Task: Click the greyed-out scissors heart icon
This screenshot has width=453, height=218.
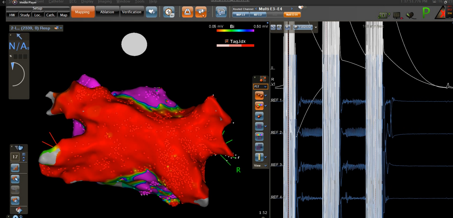Action: [15, 190]
